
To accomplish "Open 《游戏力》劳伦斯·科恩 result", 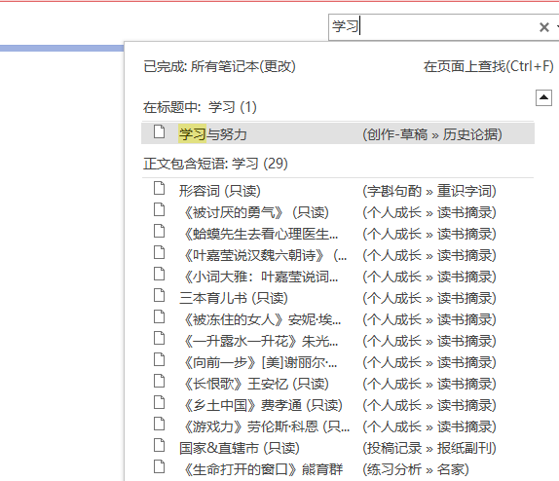I will point(338,426).
